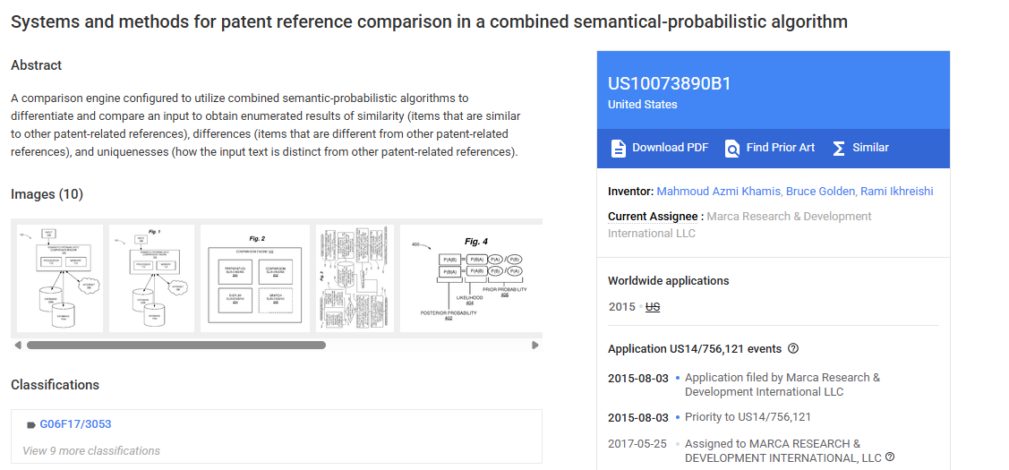This screenshot has height=470, width=1009.
Task: Open inventor Rami Ikhreishi link
Action: click(898, 192)
